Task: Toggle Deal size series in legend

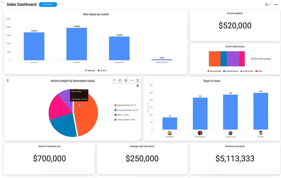Action: click(90, 71)
